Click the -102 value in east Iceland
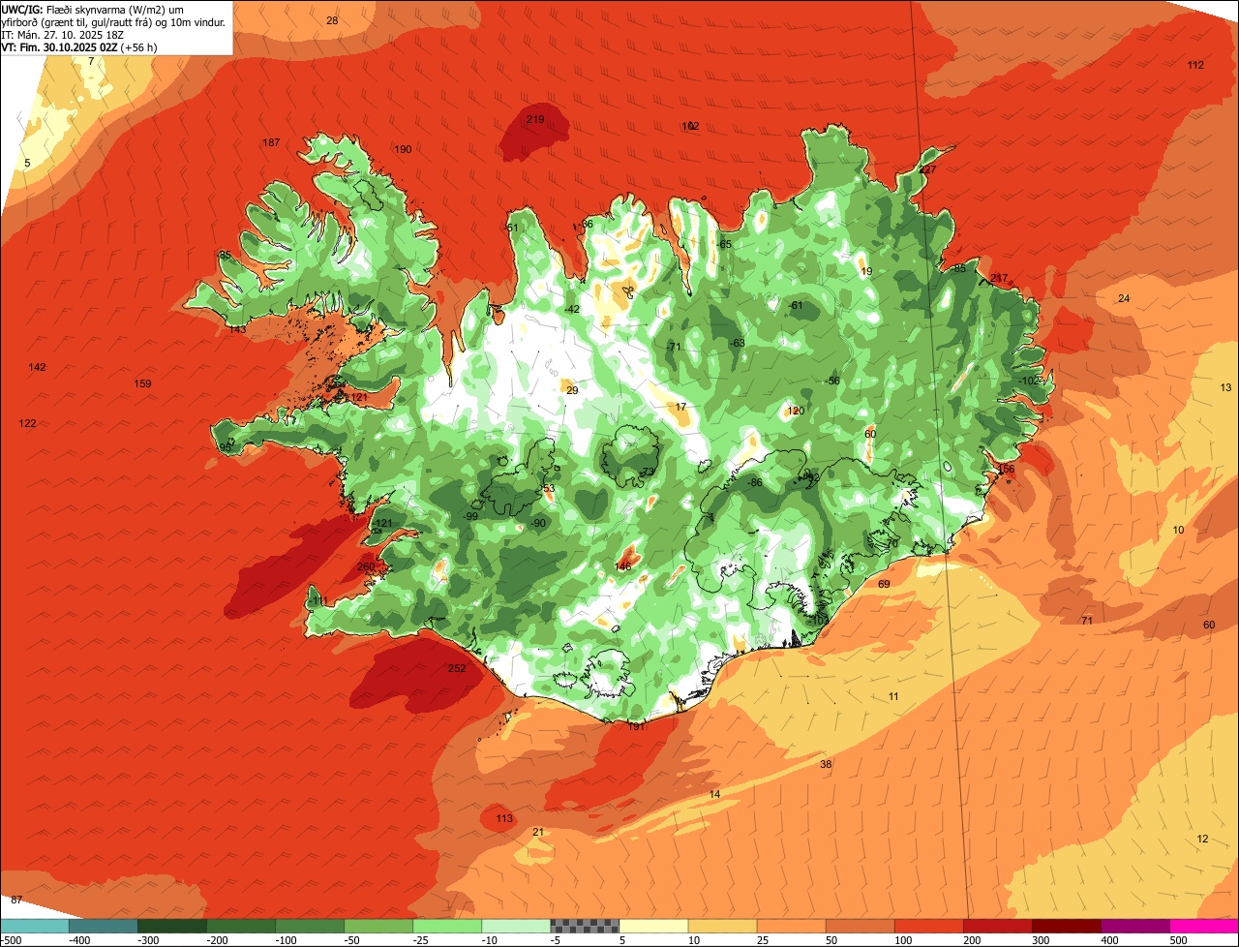This screenshot has width=1239, height=947. [1029, 382]
